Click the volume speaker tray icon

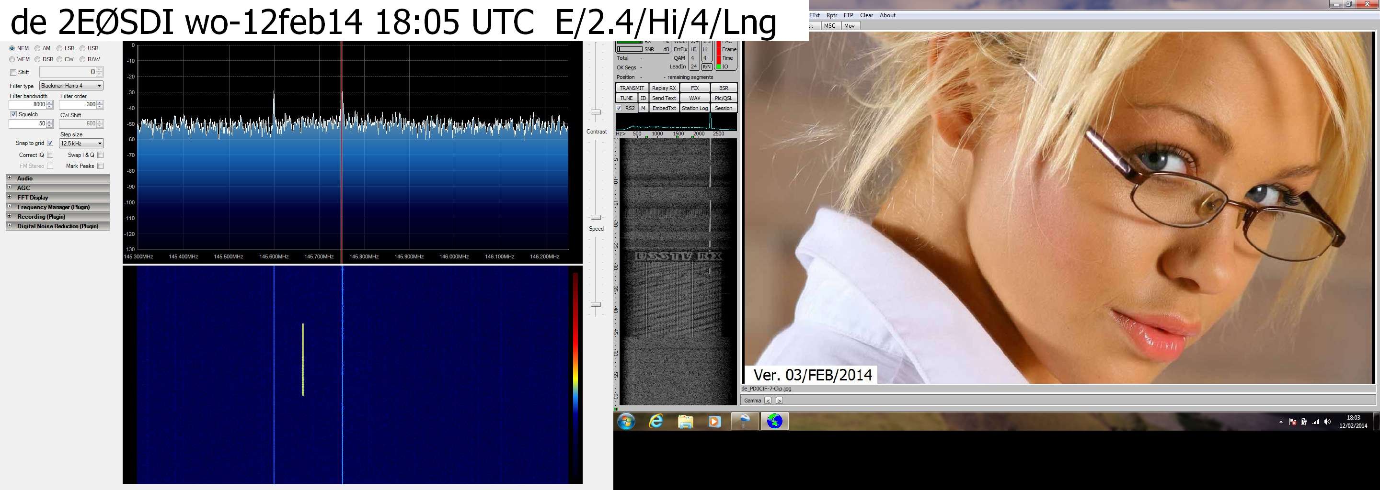pyautogui.click(x=1327, y=422)
